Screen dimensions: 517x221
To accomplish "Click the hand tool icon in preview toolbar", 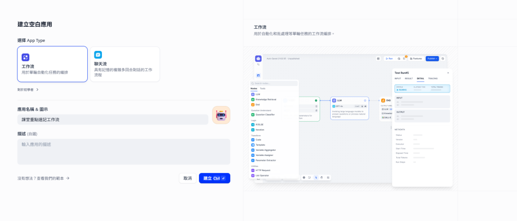I will coord(322,178).
